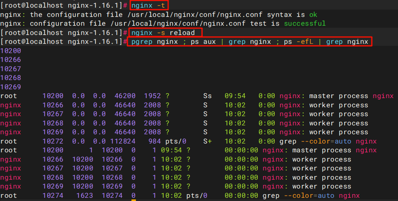Viewport: 398px width, 201px height.
Task: Click "--color=auto" in the PID 10272 row
Action: [x=326, y=141]
